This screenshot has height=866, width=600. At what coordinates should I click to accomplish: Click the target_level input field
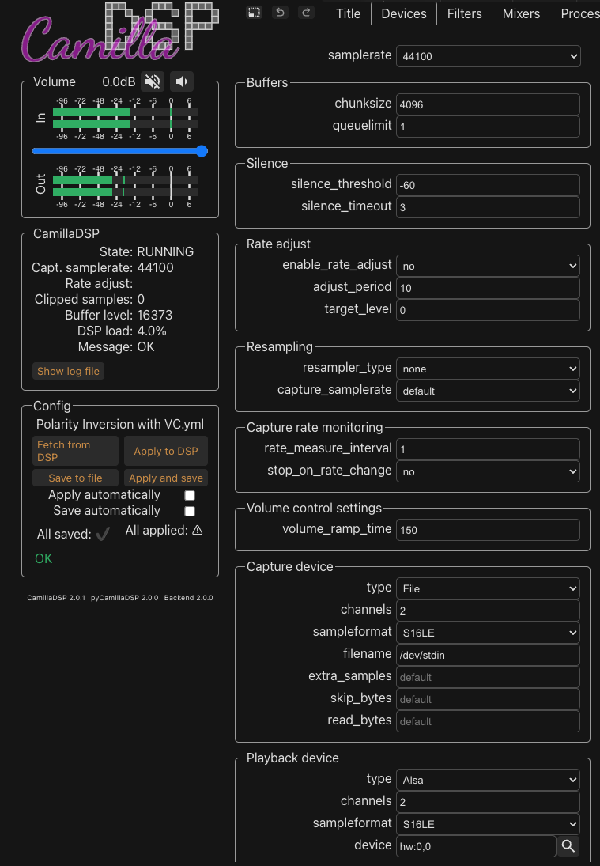pos(488,309)
